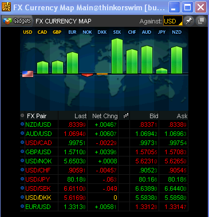Select the USD/SEK pair
This screenshot has width=209, height=217.
pyautogui.click(x=38, y=188)
